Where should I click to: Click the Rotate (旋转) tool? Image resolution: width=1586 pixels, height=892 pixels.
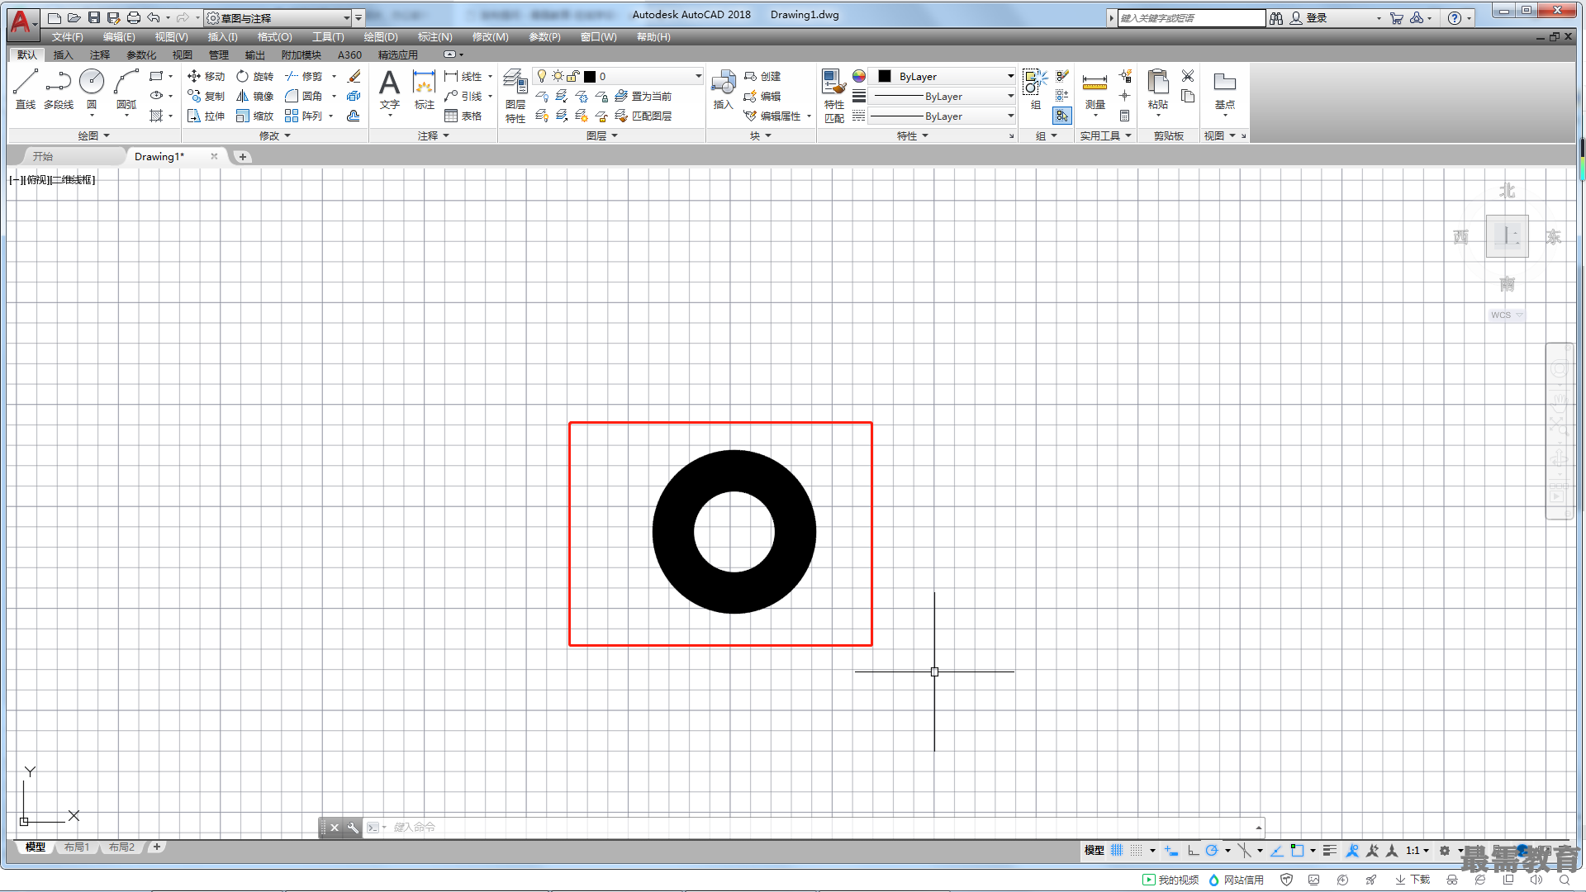pyautogui.click(x=254, y=76)
